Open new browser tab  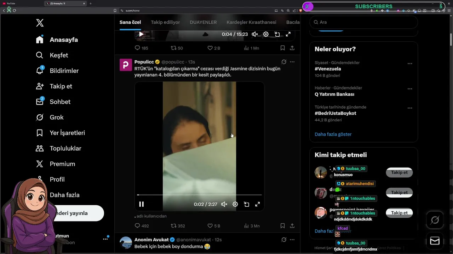(x=90, y=4)
